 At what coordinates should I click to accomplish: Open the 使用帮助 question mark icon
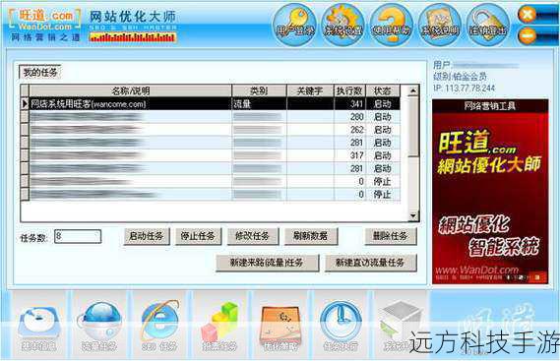click(392, 25)
